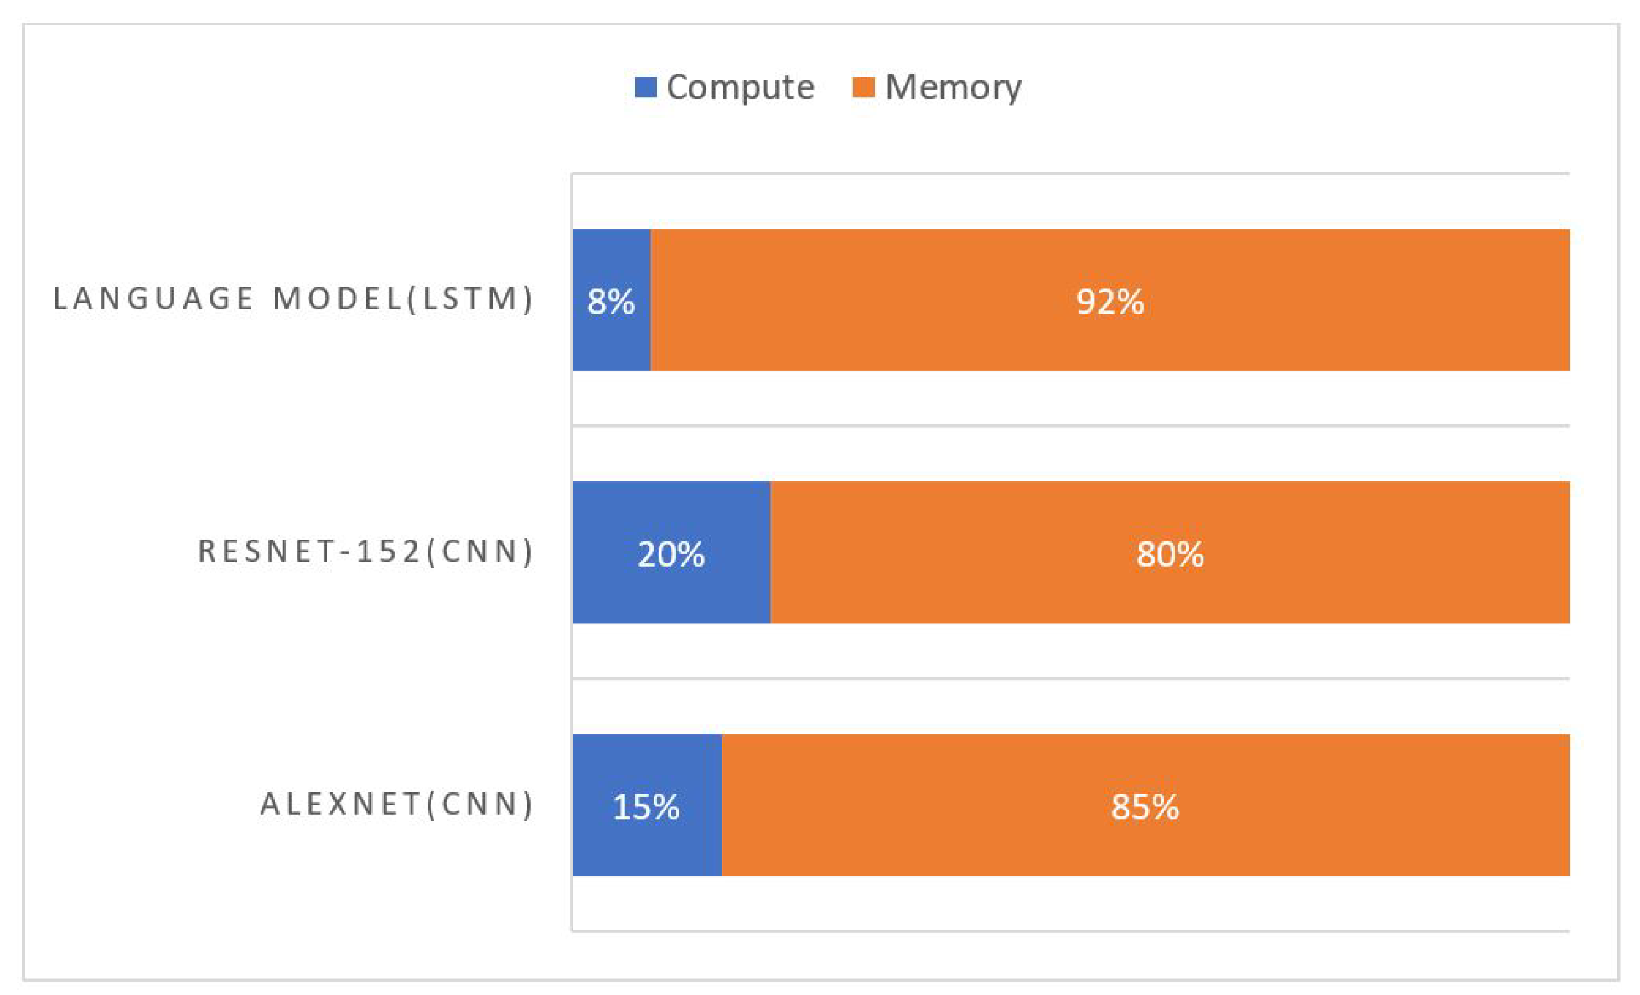Select the 92% data label
1640x995 pixels.
(x=1110, y=302)
